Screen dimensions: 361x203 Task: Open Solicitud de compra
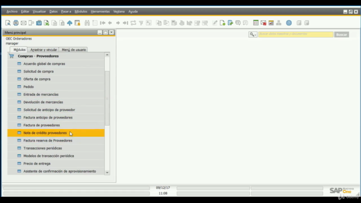[56, 72]
